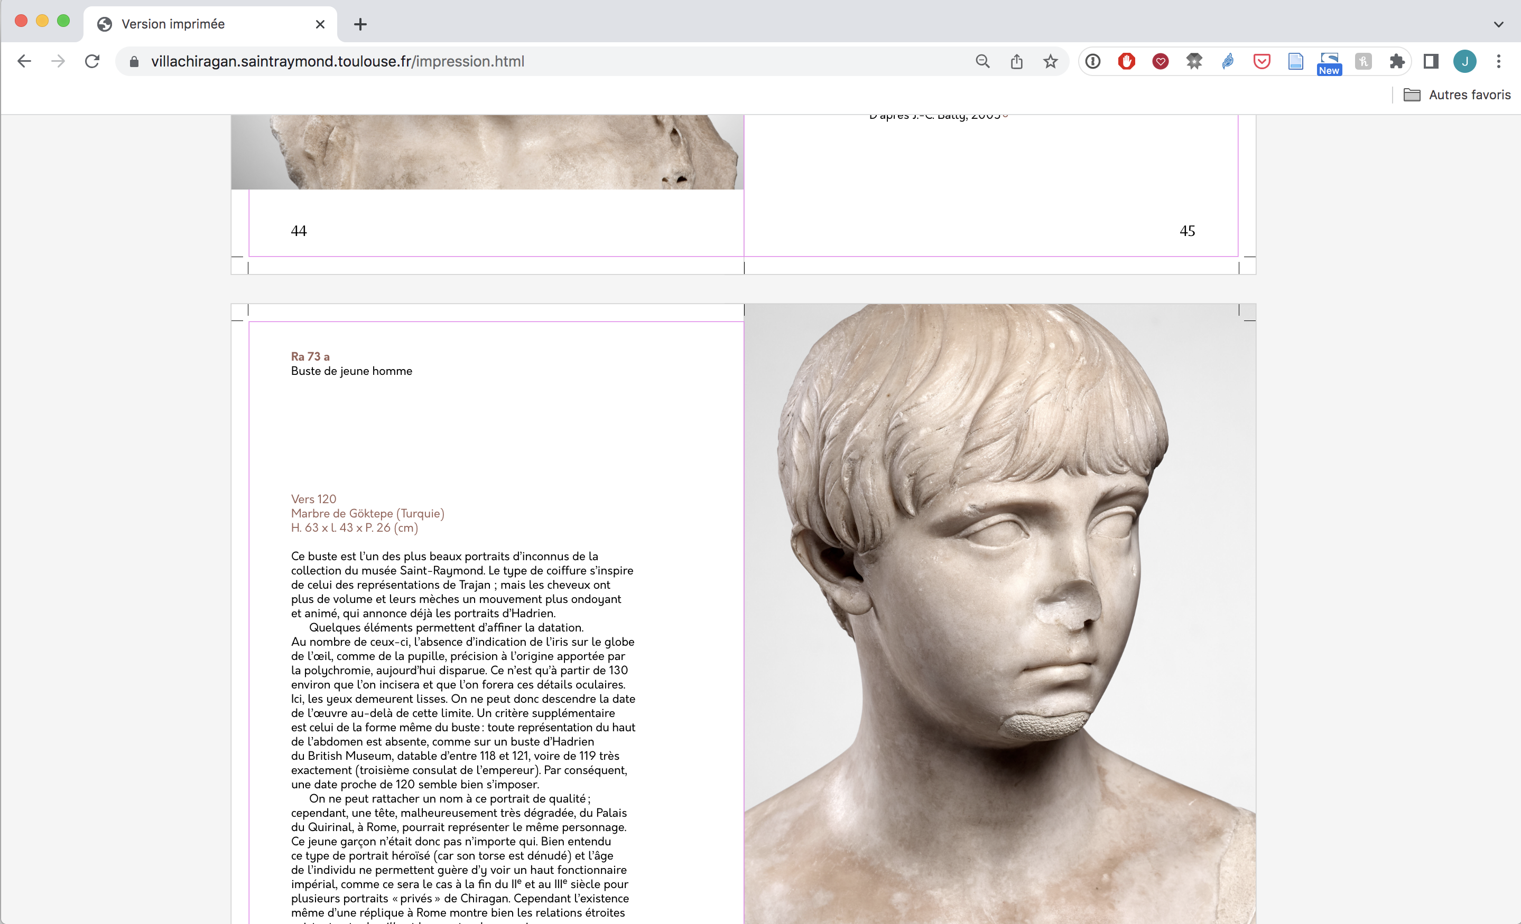This screenshot has height=924, width=1521.
Task: Open the Chrome three-dot menu
Action: pyautogui.click(x=1498, y=61)
